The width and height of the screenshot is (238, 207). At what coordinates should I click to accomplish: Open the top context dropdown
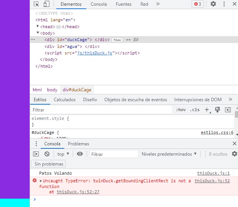click(x=63, y=154)
